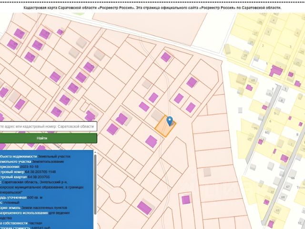The image size is (305, 229).
Task: Click the area value 500 кв. м
Action: click(x=35, y=198)
